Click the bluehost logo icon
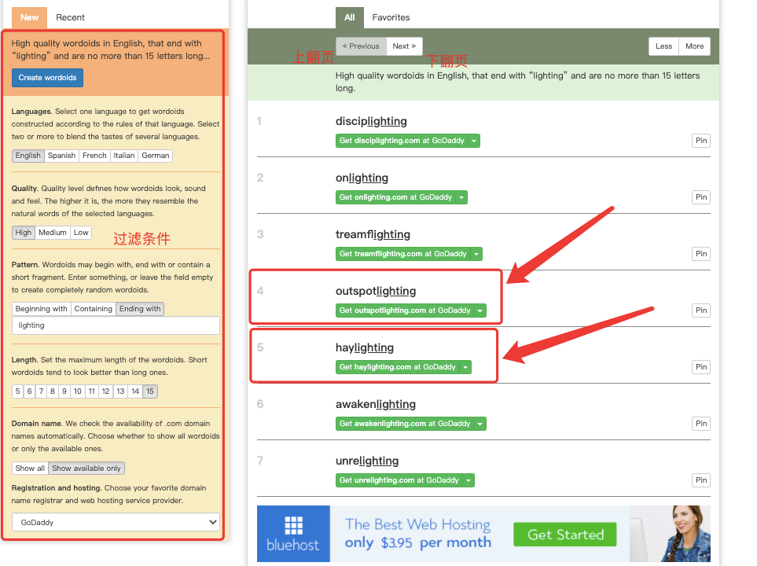 [293, 525]
